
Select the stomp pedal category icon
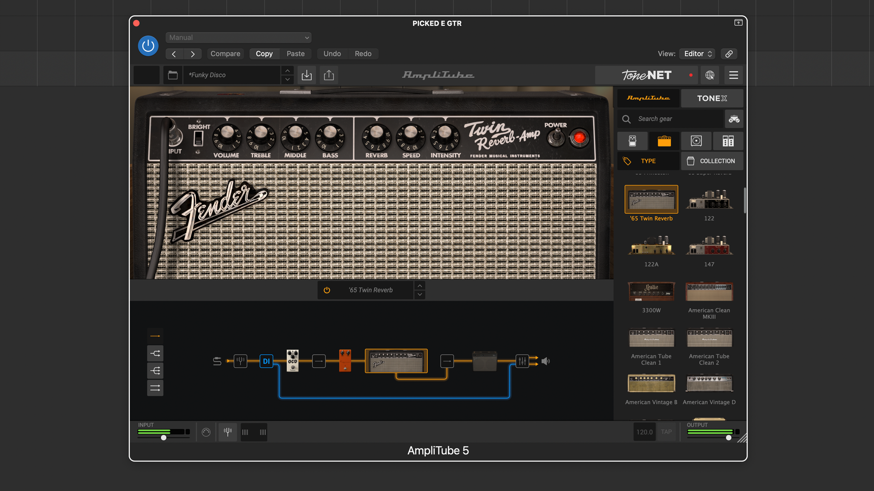point(632,141)
